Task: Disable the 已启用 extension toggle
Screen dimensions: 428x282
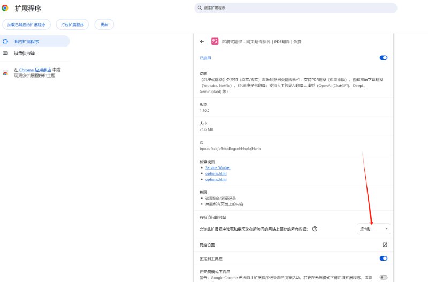Action: (384, 58)
